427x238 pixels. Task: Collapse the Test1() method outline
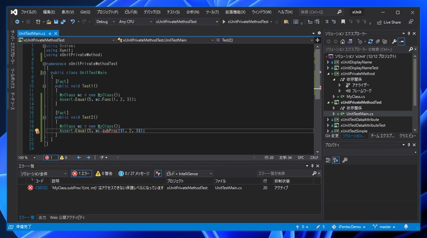pos(44,86)
